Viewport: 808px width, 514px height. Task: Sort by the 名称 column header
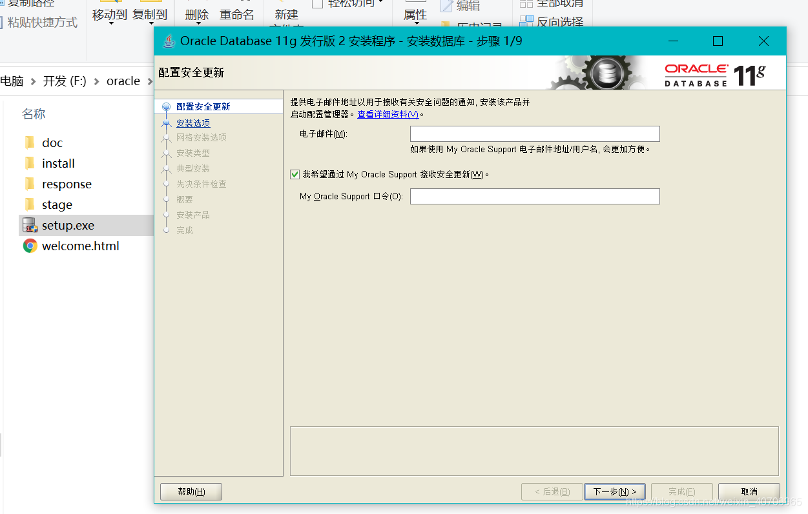(34, 114)
